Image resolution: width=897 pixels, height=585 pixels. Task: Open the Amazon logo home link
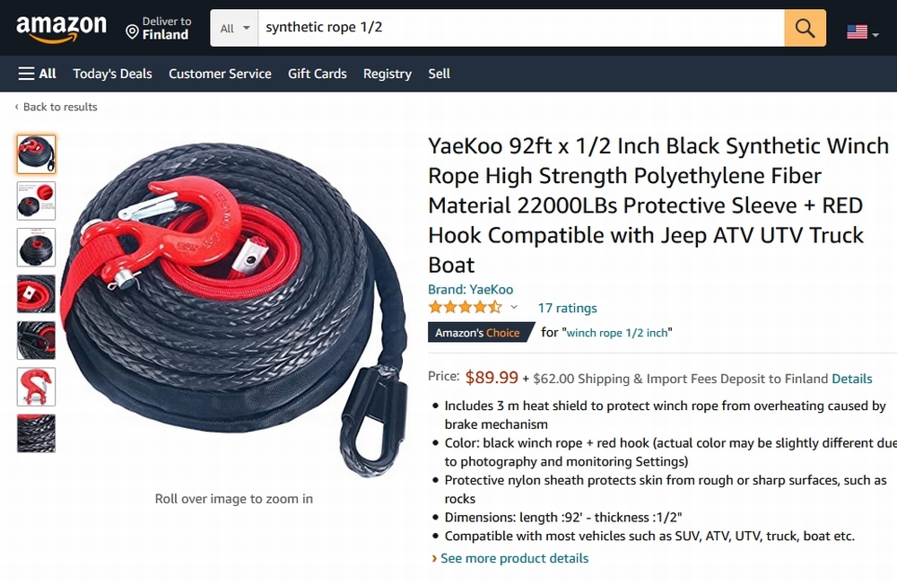[61, 29]
